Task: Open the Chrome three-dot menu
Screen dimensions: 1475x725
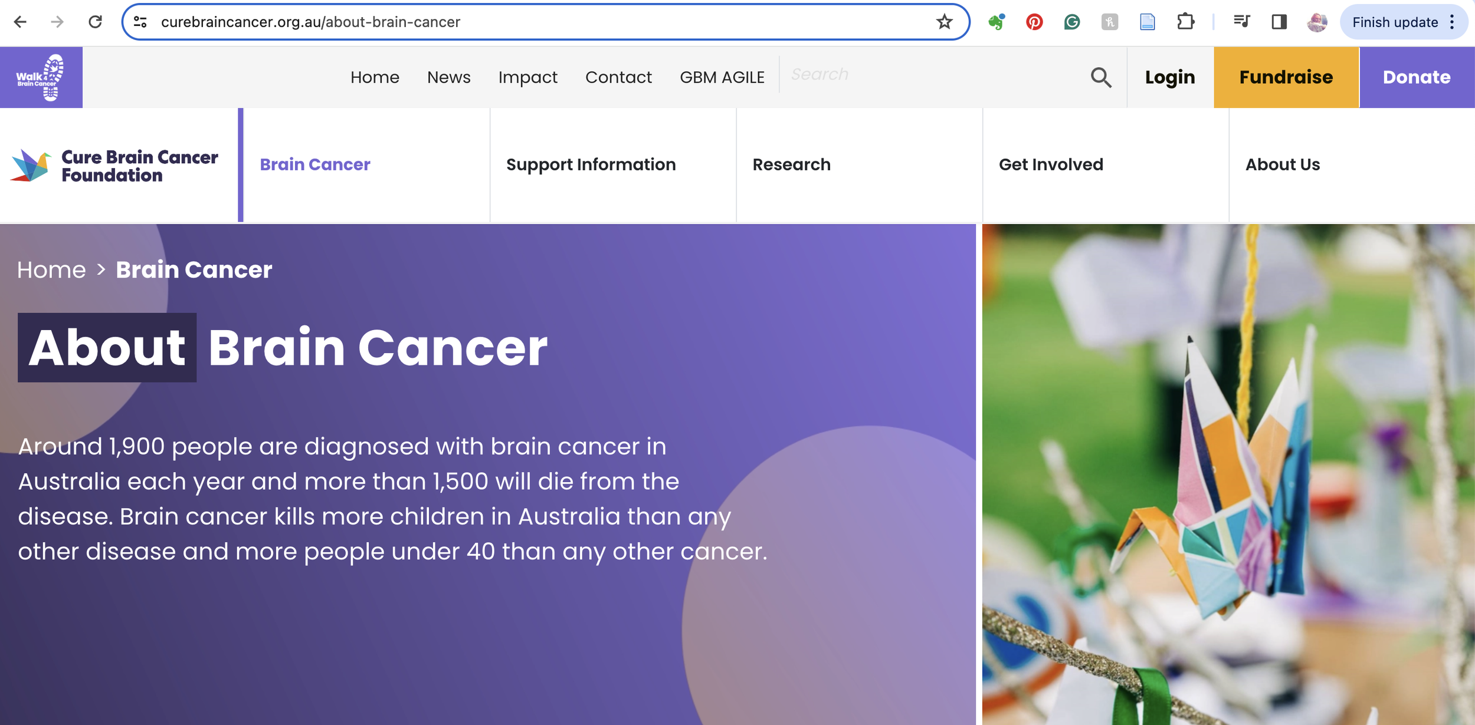Action: pyautogui.click(x=1452, y=22)
